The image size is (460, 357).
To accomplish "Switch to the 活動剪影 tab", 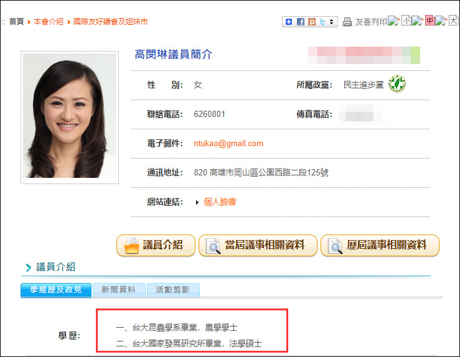I will point(173,290).
